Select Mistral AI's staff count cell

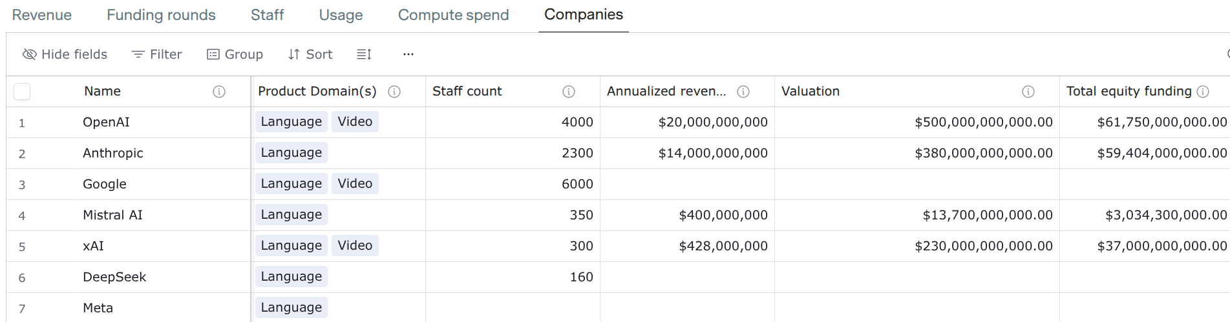[x=513, y=215]
